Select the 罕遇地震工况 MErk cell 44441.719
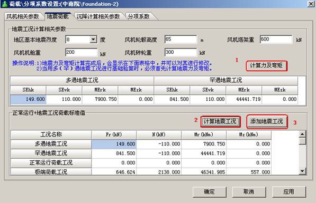The height and width of the screenshot is (203, 316). pos(244,99)
